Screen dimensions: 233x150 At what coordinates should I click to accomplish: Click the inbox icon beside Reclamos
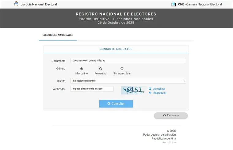165,115
